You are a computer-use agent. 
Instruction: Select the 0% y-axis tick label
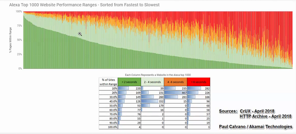click(x=20, y=68)
